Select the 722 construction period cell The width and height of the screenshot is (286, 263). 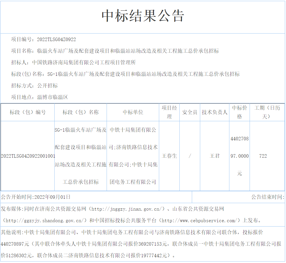click(263, 156)
